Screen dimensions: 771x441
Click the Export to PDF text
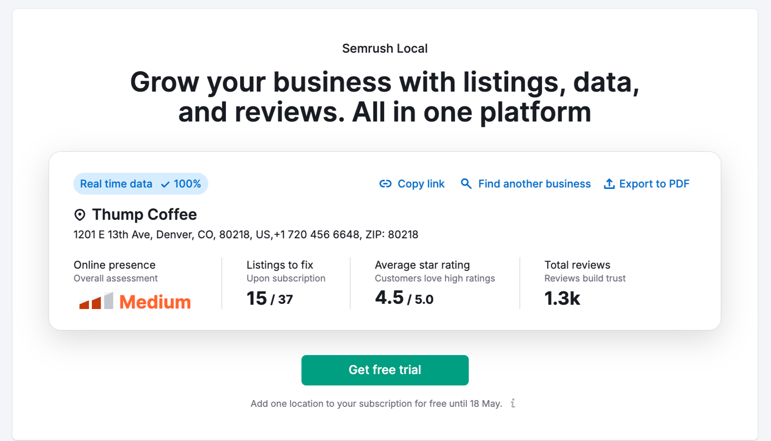click(x=654, y=184)
